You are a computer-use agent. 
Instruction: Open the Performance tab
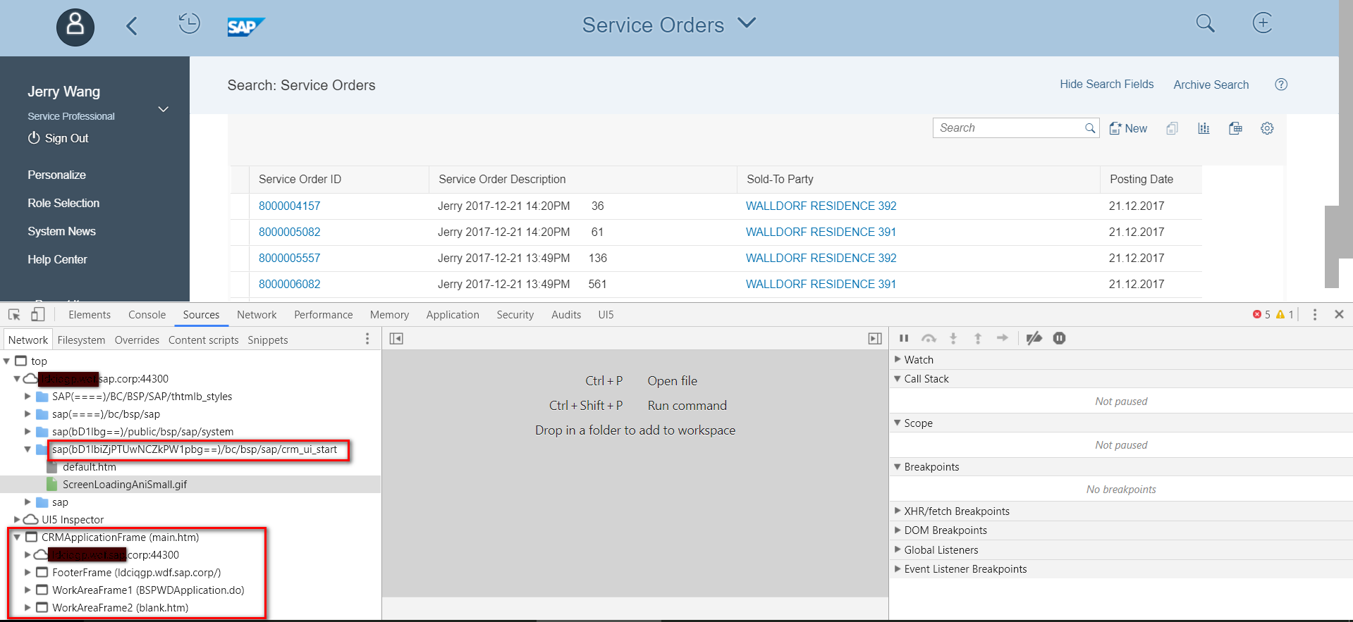[x=324, y=315]
